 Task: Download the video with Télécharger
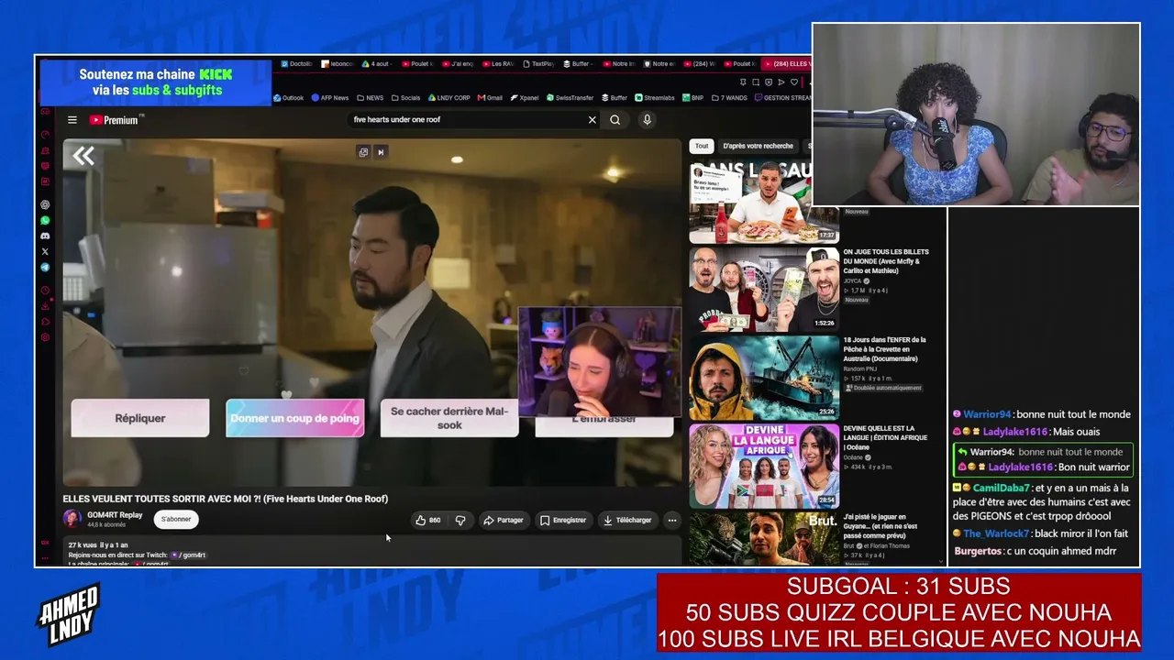(627, 521)
